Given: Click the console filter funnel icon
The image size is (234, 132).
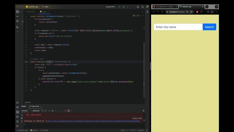Looking at the screenshot, I should click(22, 121).
